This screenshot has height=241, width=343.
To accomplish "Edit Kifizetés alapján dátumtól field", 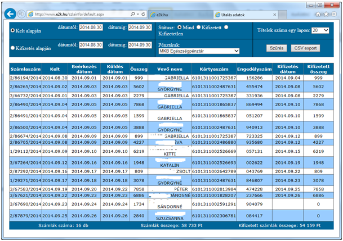I will 91,45.
